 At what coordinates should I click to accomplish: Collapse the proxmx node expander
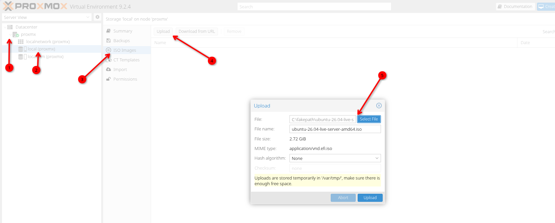10,35
